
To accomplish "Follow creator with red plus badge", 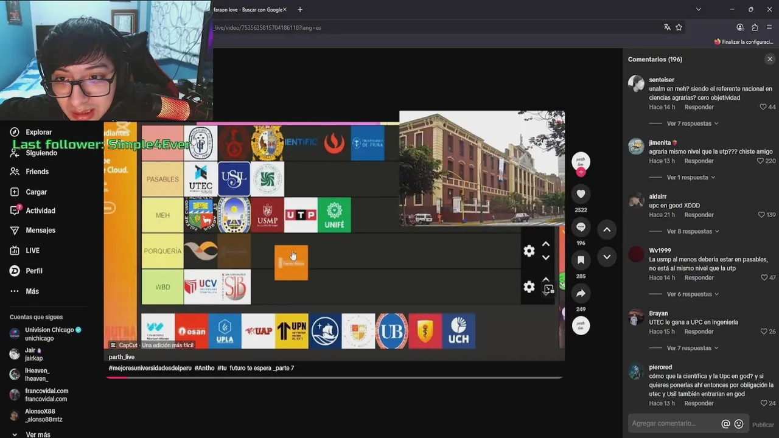I will pyautogui.click(x=581, y=172).
